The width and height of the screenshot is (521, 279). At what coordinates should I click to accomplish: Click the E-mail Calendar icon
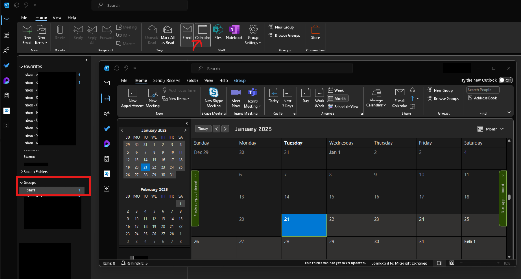pos(400,93)
